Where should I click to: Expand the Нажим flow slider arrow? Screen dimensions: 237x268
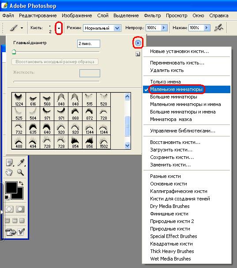point(207,28)
